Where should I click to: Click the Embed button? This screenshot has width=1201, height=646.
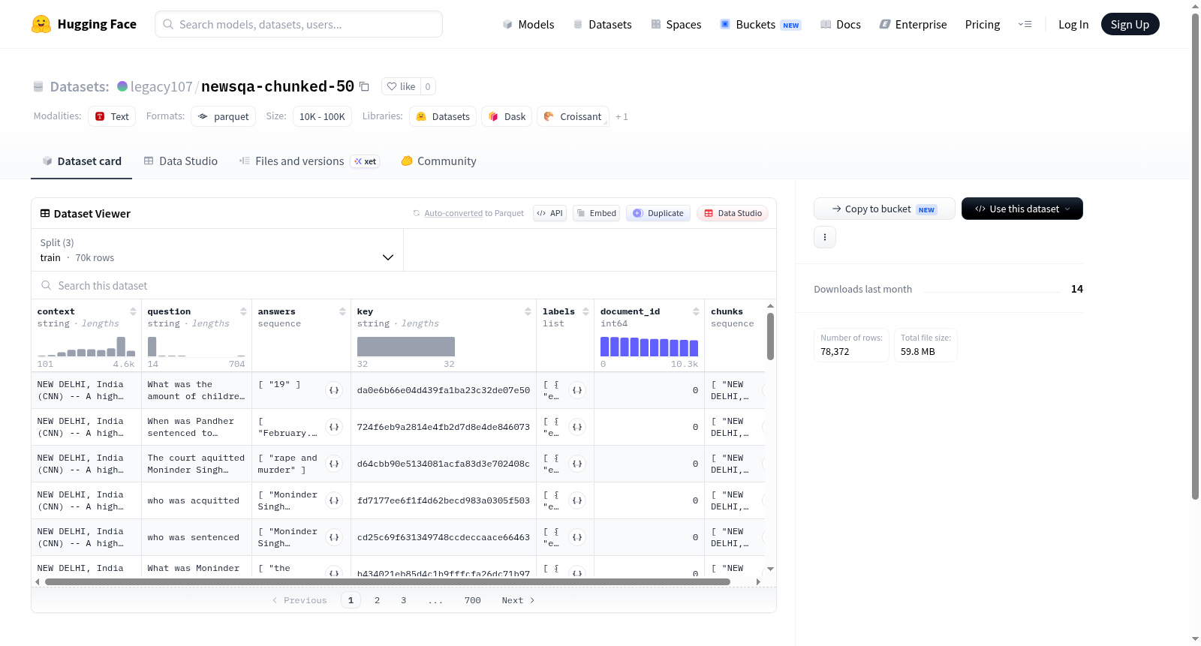pyautogui.click(x=596, y=213)
